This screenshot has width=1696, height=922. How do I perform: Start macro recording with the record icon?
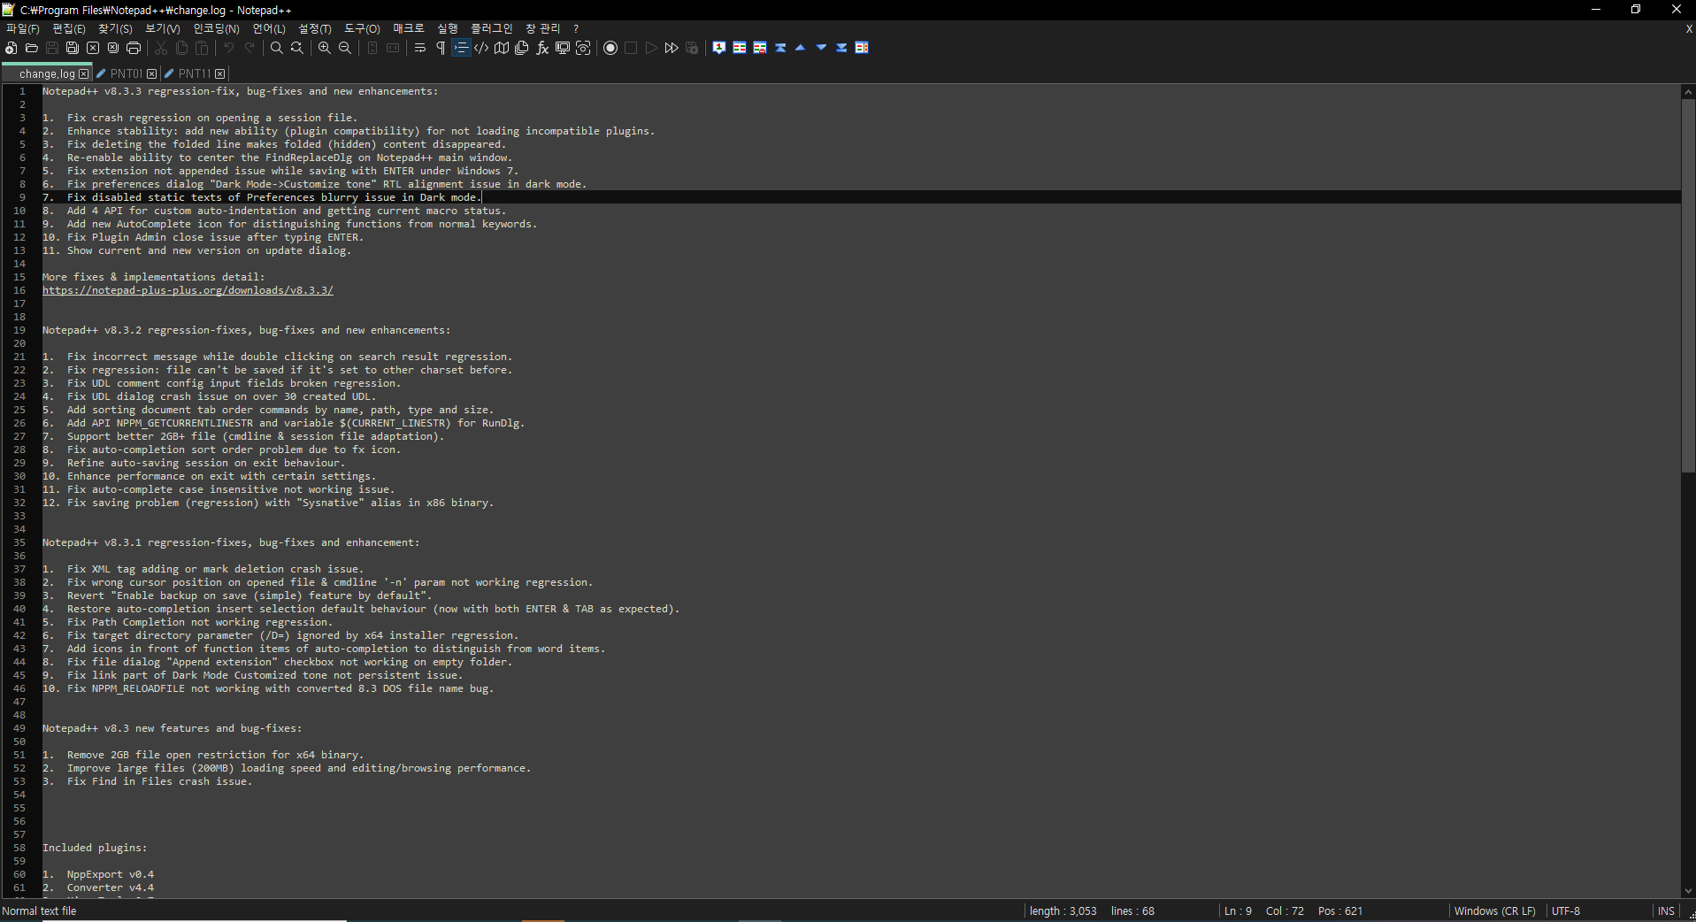click(x=610, y=48)
